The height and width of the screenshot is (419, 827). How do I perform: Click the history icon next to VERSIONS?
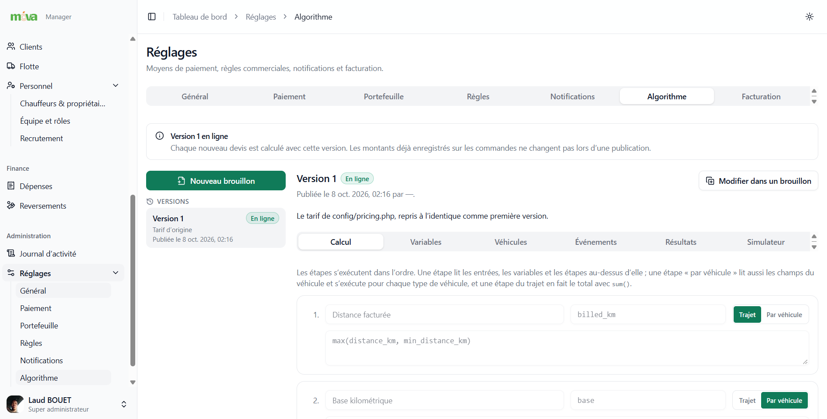pyautogui.click(x=150, y=201)
